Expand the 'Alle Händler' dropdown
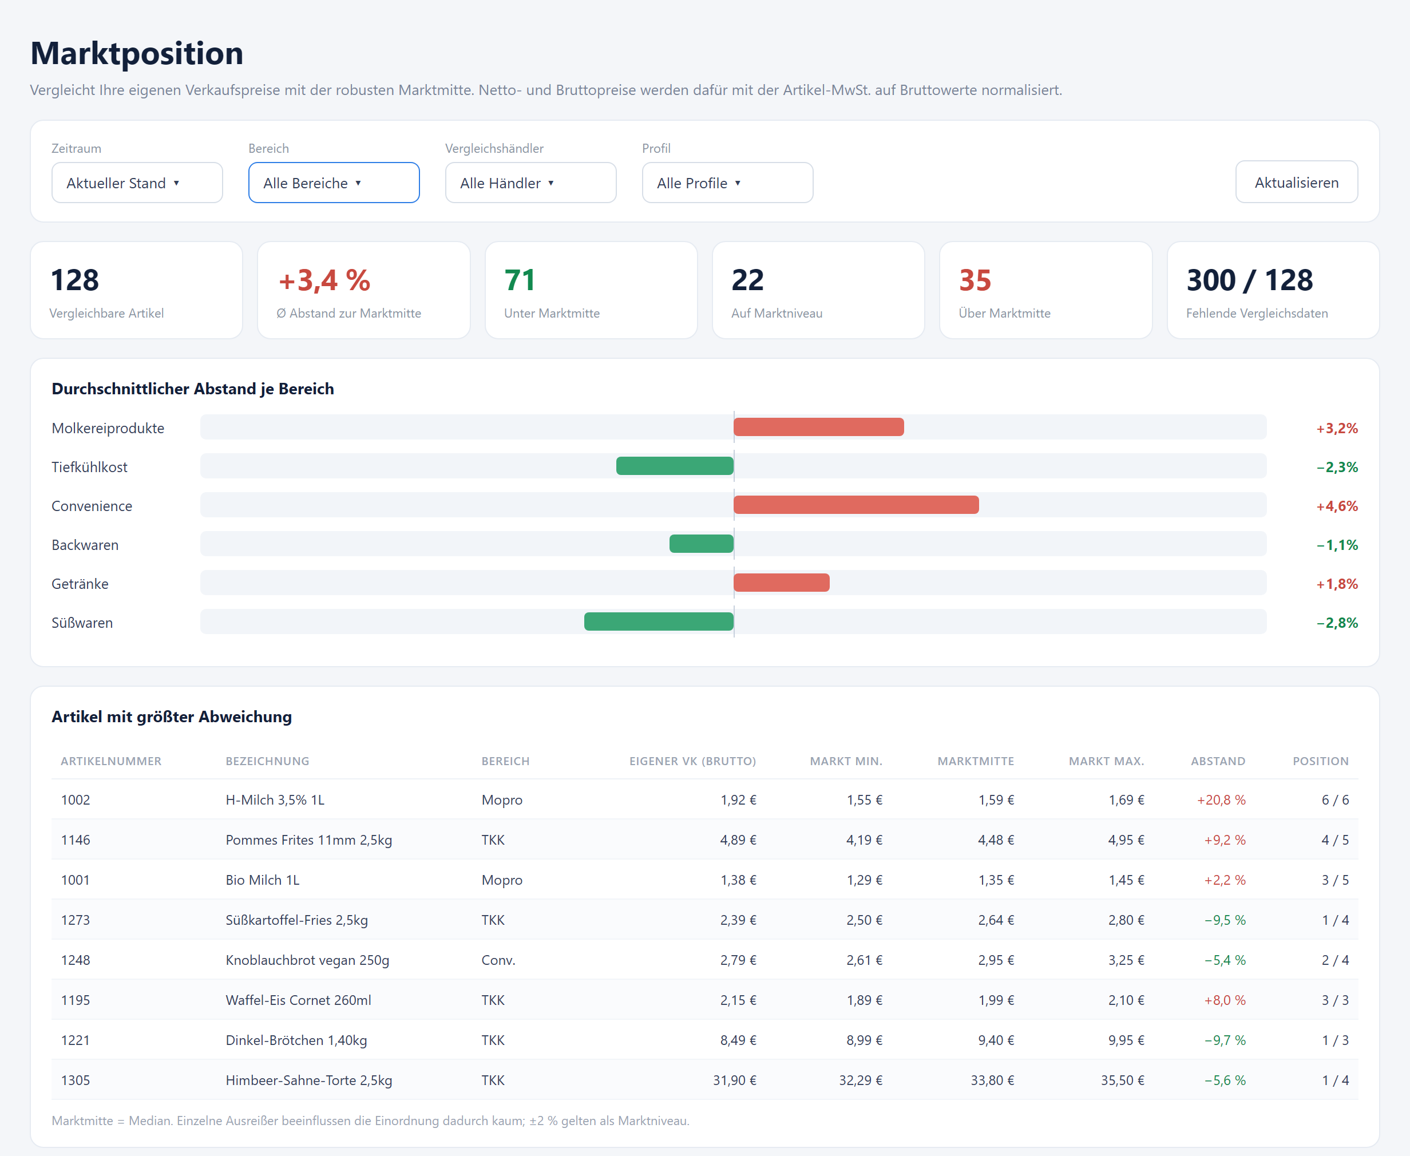Screen dimensions: 1410x1156 click(x=530, y=183)
